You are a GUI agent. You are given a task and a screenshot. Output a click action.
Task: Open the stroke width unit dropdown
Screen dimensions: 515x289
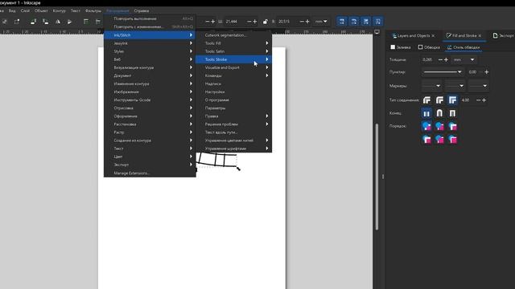coord(463,59)
